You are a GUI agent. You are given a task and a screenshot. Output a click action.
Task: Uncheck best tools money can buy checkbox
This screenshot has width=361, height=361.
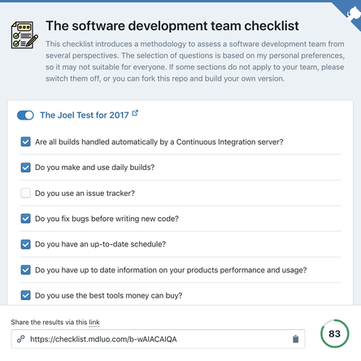click(x=26, y=295)
